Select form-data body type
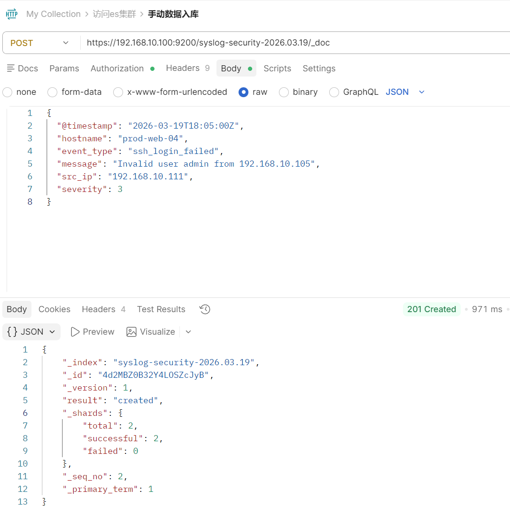 coord(53,92)
